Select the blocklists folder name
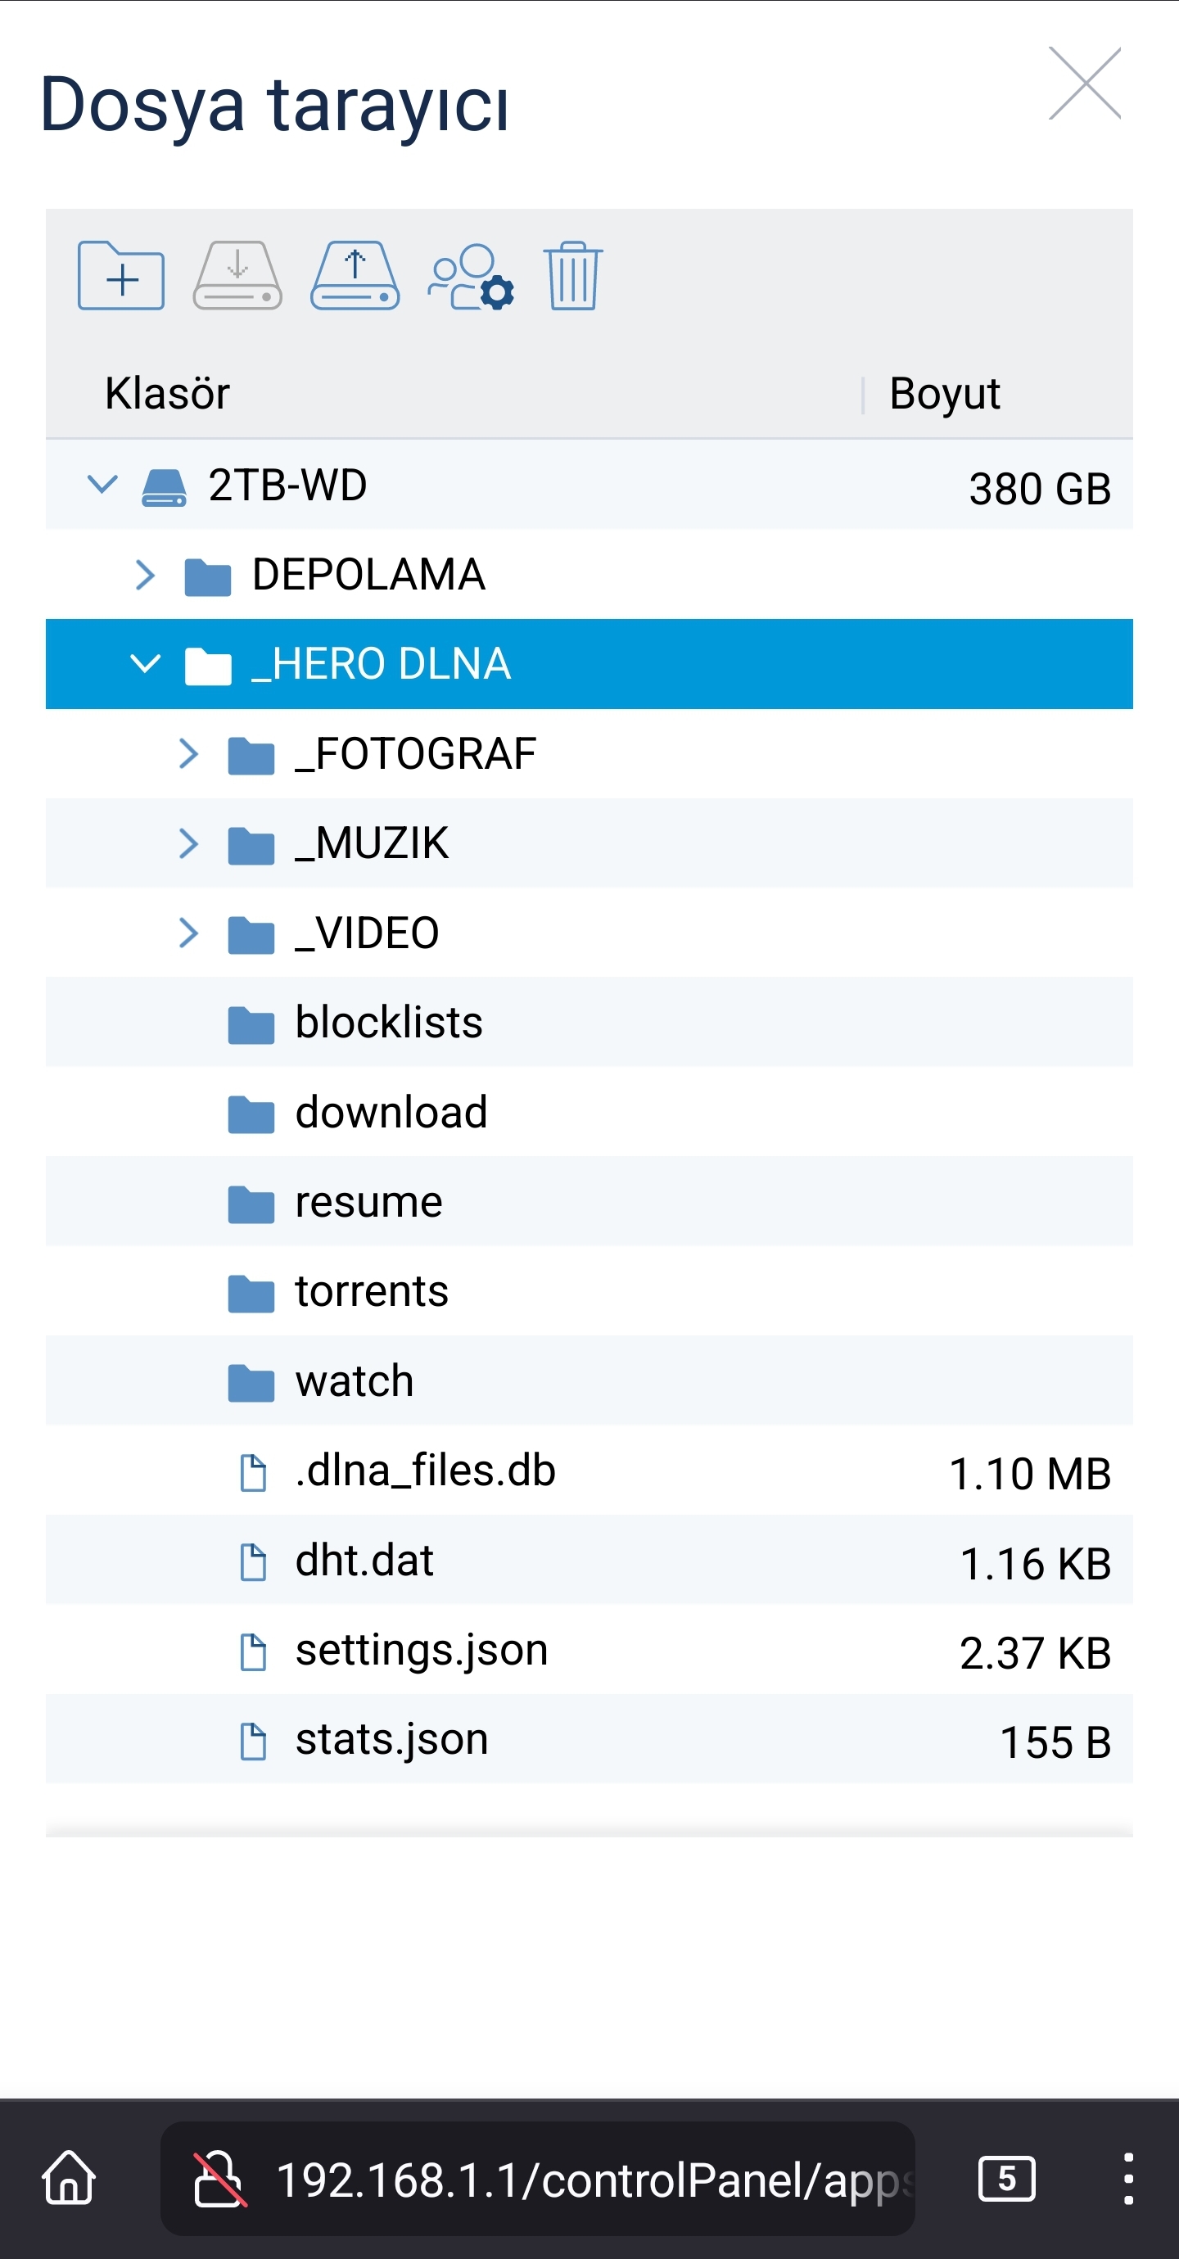Image resolution: width=1179 pixels, height=2259 pixels. coord(389,1023)
